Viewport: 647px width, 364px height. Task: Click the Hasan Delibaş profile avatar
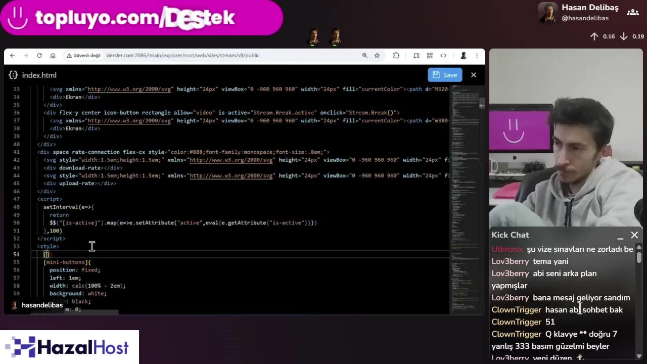pos(547,13)
